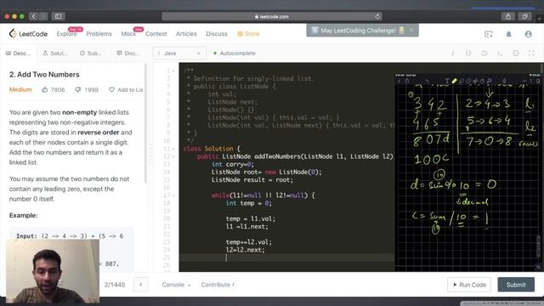Image resolution: width=544 pixels, height=306 pixels.
Task: Switch to the Description tab
Action: (x=18, y=53)
